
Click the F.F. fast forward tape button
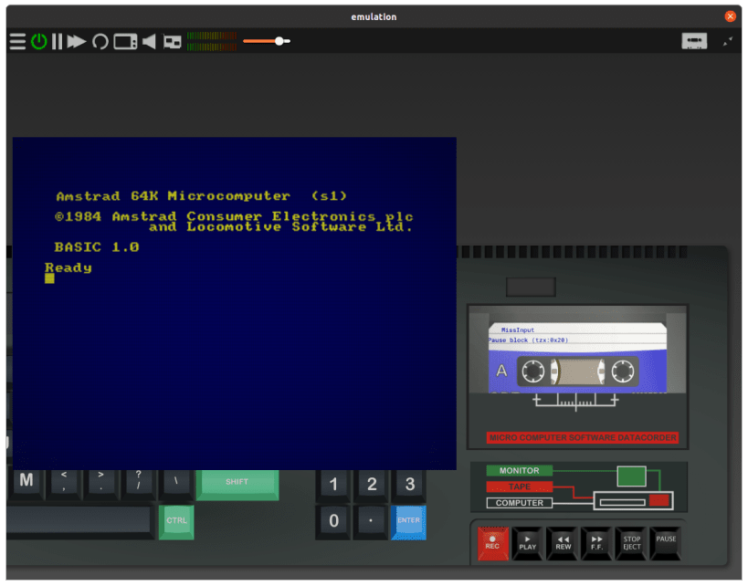coord(596,544)
